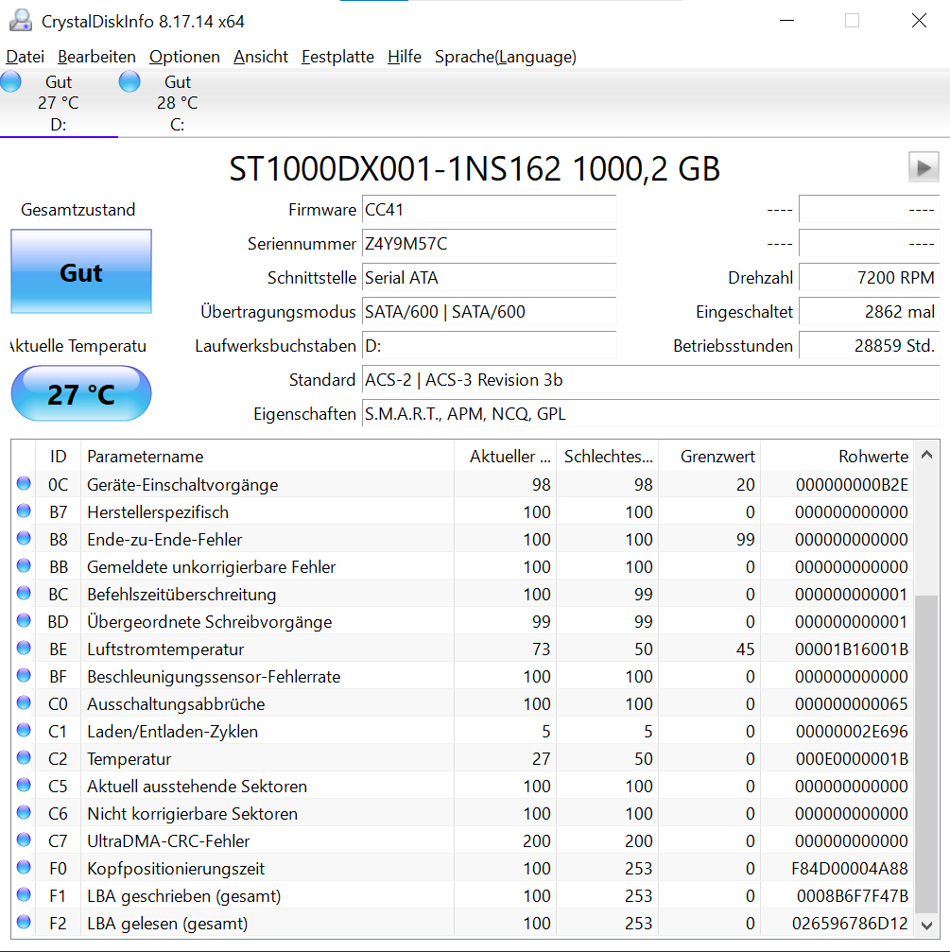Sort by Rohwerte column header
The image size is (950, 952).
tap(838, 456)
